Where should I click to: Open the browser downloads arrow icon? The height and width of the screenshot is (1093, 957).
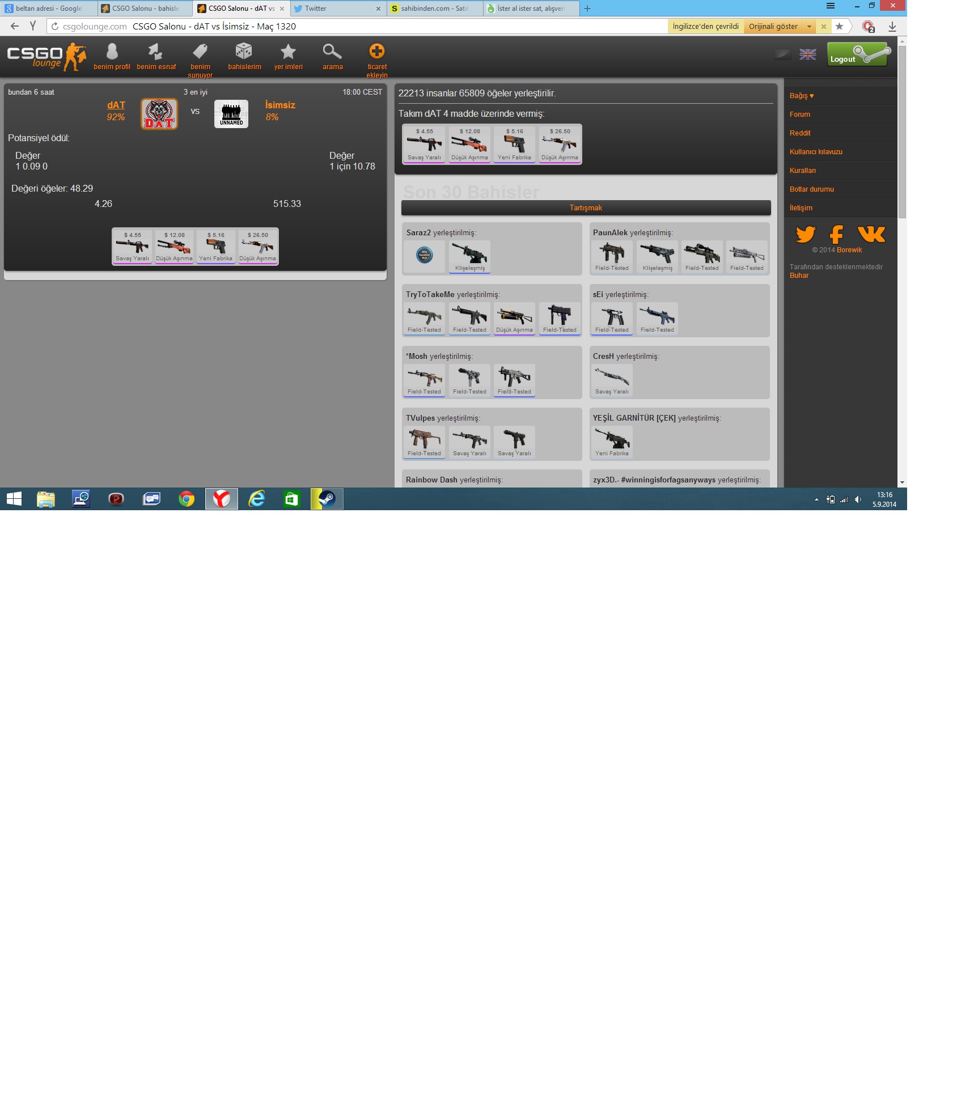(x=892, y=26)
